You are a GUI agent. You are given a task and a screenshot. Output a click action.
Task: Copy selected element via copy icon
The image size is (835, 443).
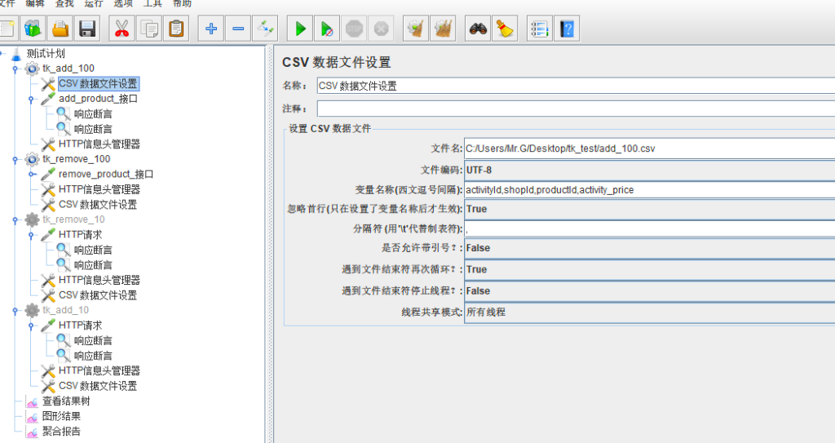(x=149, y=29)
